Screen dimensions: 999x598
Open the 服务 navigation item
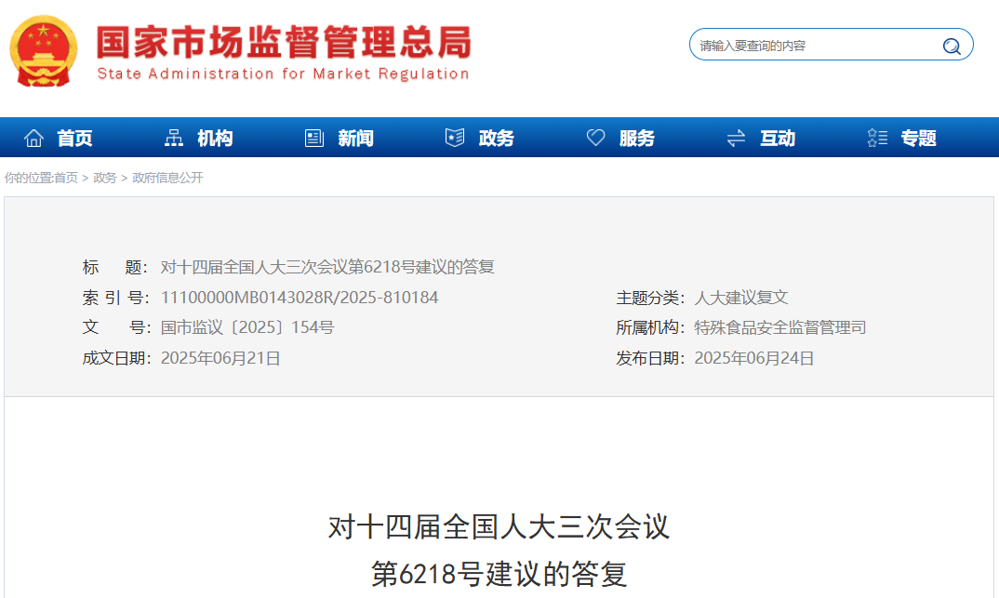click(x=636, y=139)
